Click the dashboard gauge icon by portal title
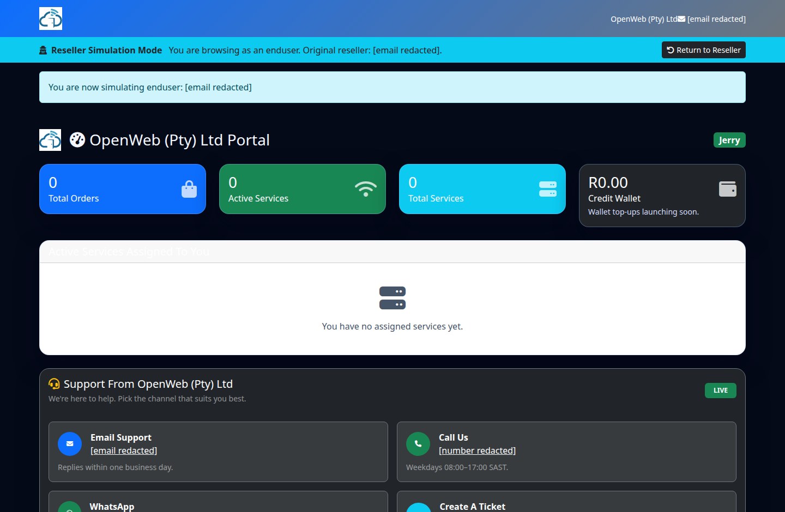 click(77, 140)
